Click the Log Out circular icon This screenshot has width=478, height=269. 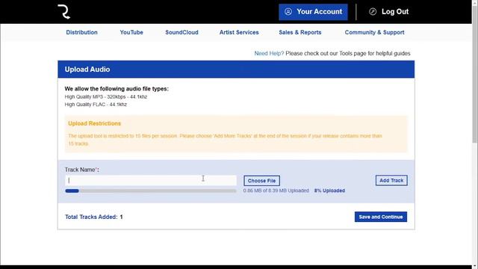tap(373, 12)
